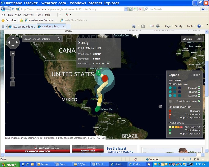Click the Compatibility View icon
Viewport: 209px width, 167px height.
tap(130, 9)
